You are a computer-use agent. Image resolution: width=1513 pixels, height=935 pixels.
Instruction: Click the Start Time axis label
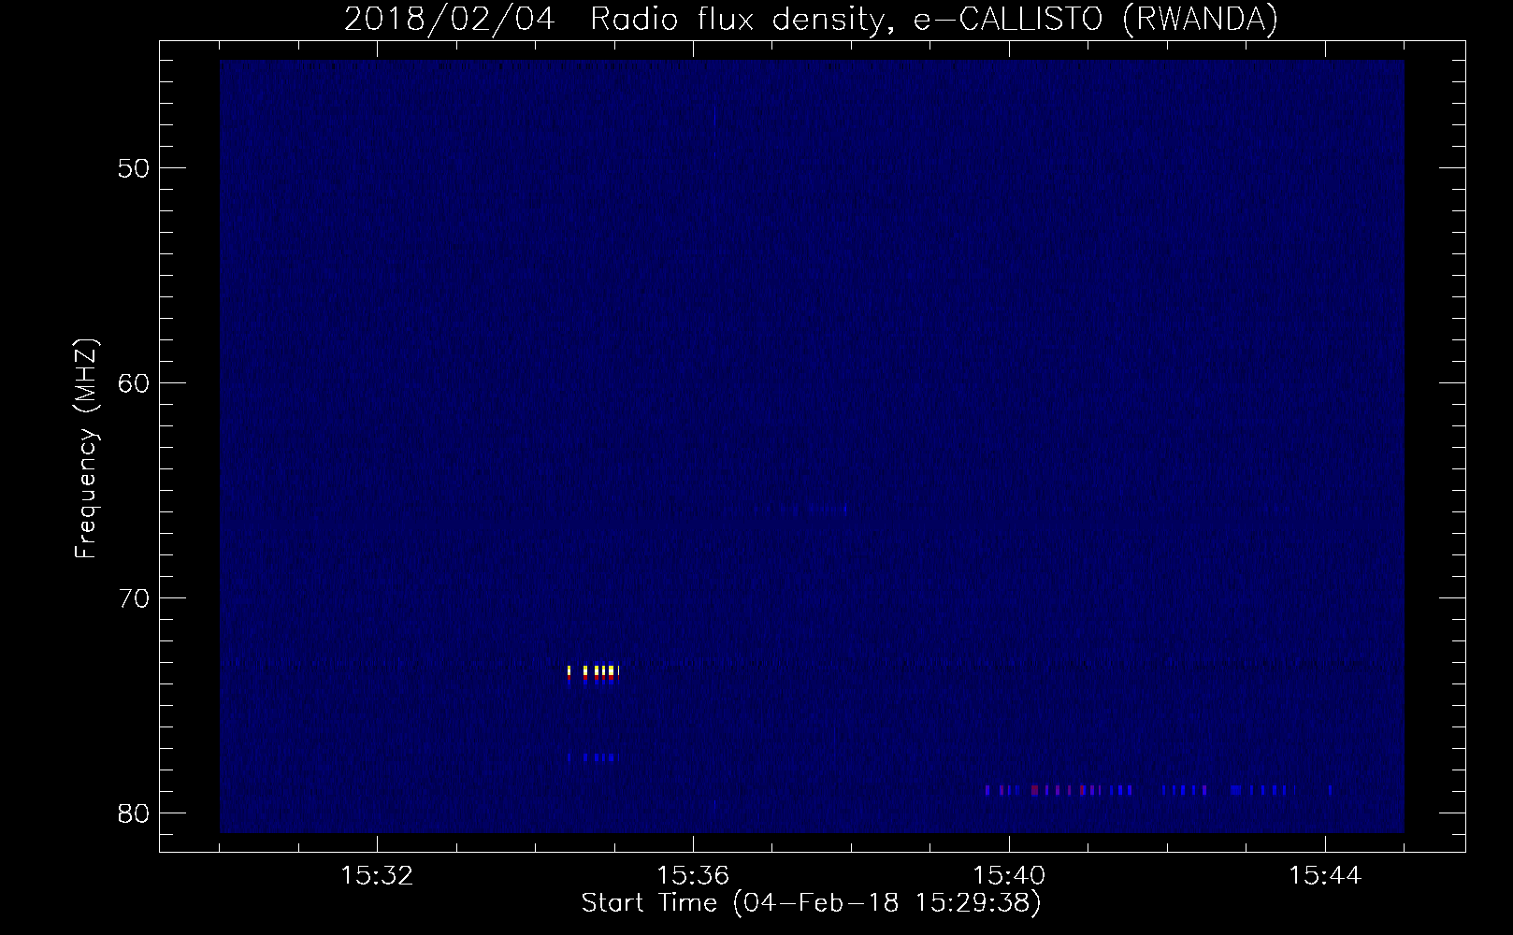(x=811, y=903)
